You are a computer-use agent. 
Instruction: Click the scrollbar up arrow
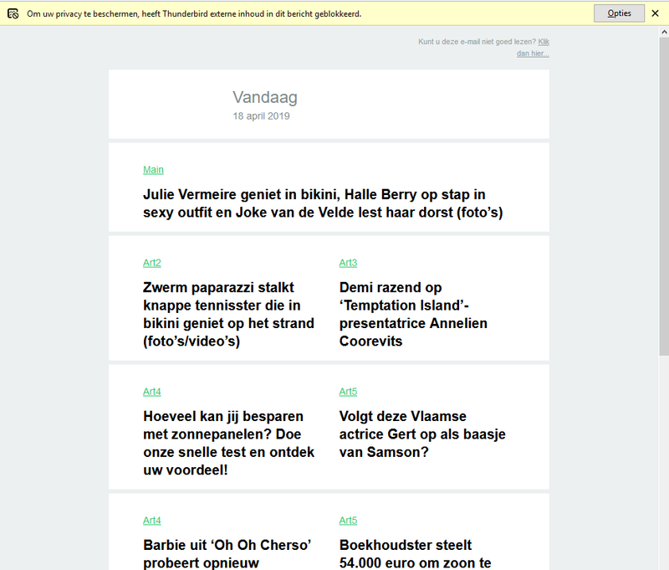663,32
